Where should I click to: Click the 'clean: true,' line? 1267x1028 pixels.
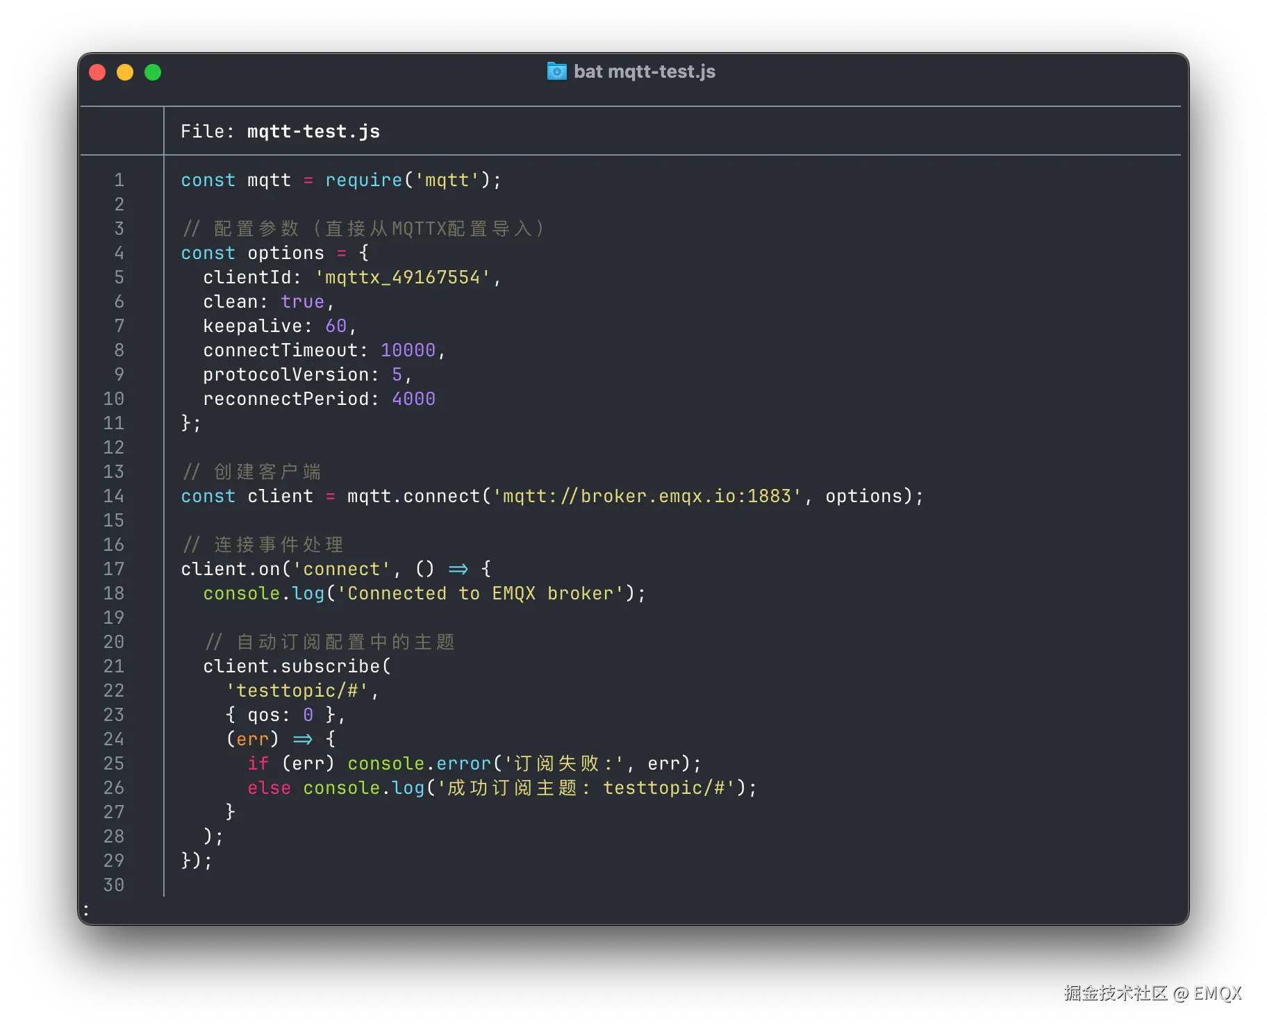click(x=268, y=301)
